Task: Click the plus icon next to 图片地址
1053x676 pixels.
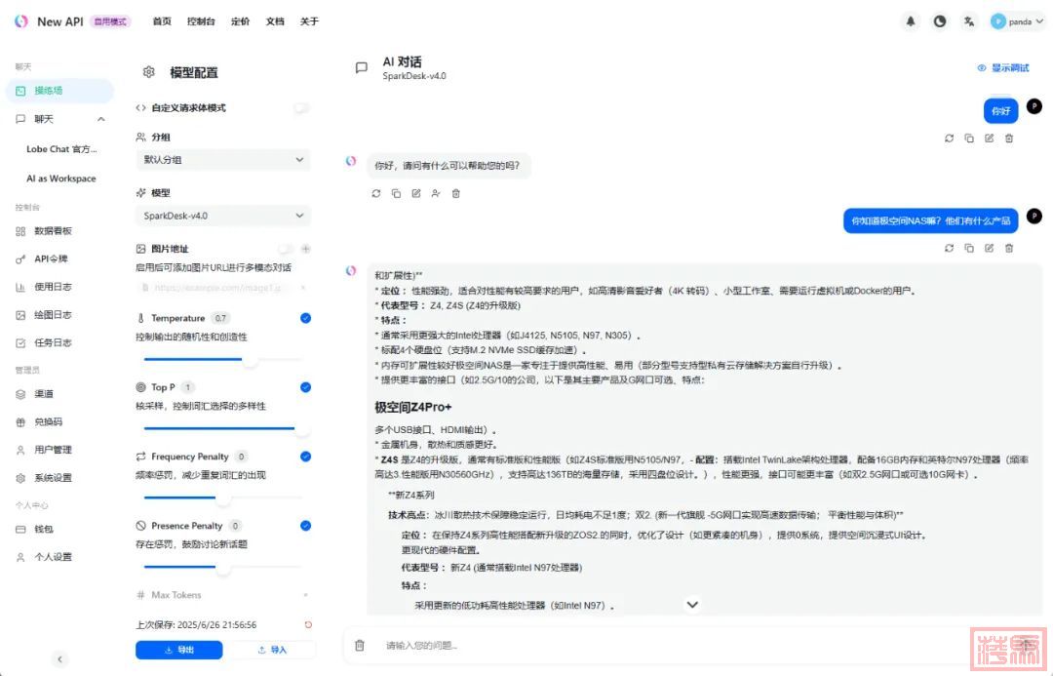Action: [305, 249]
